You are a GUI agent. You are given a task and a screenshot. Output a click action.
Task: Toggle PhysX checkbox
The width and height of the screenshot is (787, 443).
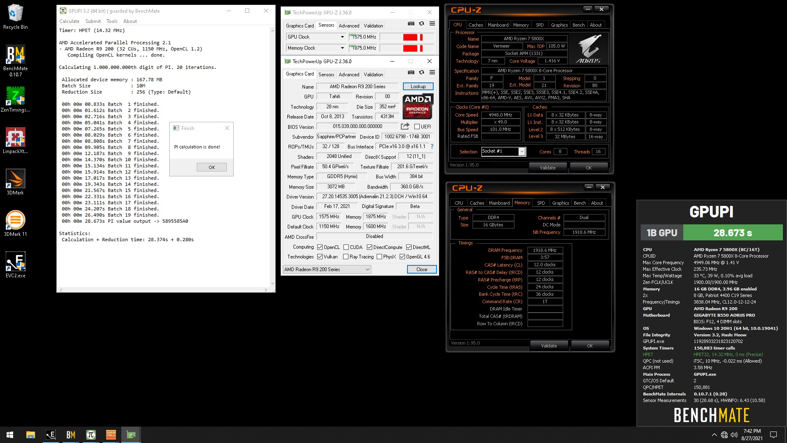click(x=379, y=257)
